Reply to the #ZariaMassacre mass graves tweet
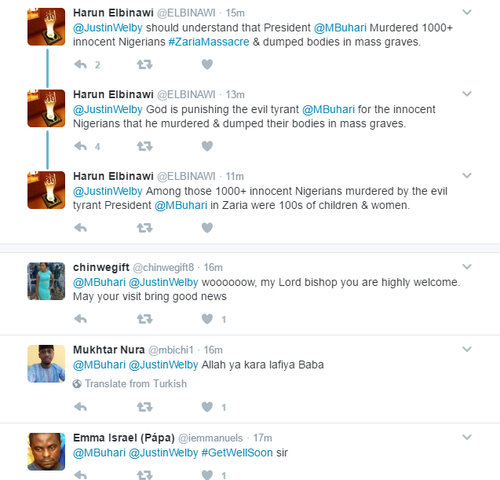Image resolution: width=500 pixels, height=480 pixels. tap(80, 64)
